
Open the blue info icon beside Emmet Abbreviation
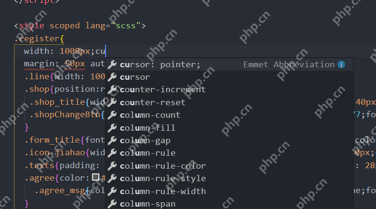tap(341, 64)
